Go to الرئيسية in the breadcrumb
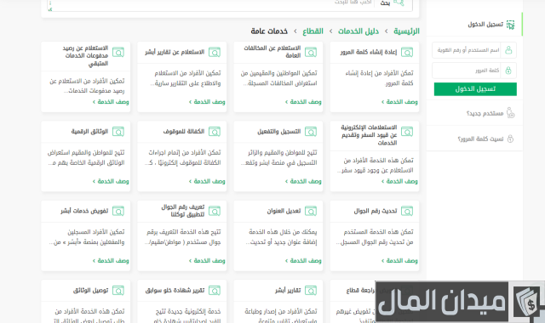This screenshot has width=545, height=323. coord(406,31)
